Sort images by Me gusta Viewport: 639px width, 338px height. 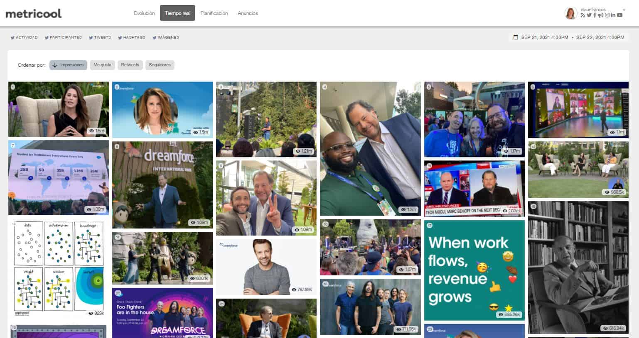click(x=102, y=65)
